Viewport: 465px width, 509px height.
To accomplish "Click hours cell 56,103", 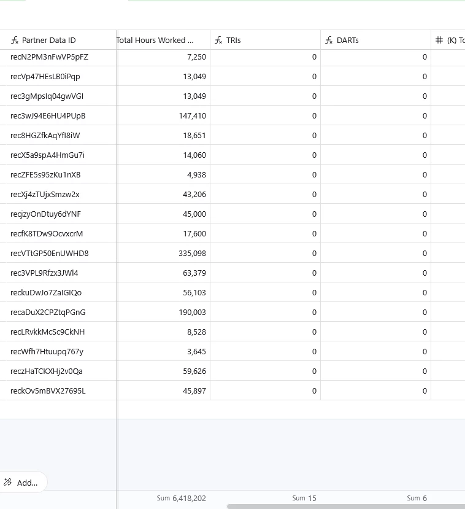I will point(163,292).
